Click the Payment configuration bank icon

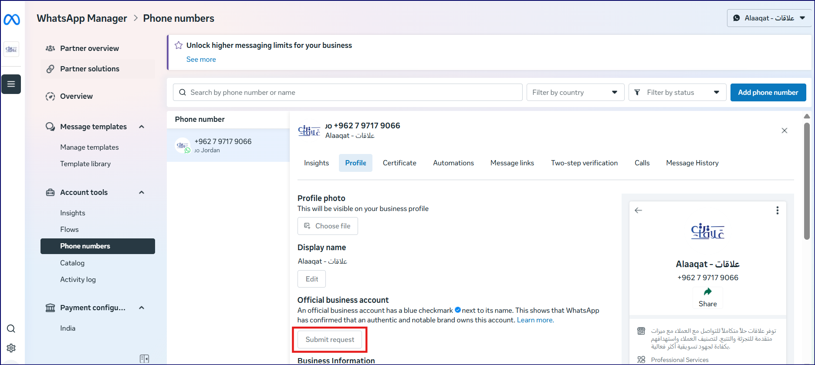[51, 308]
